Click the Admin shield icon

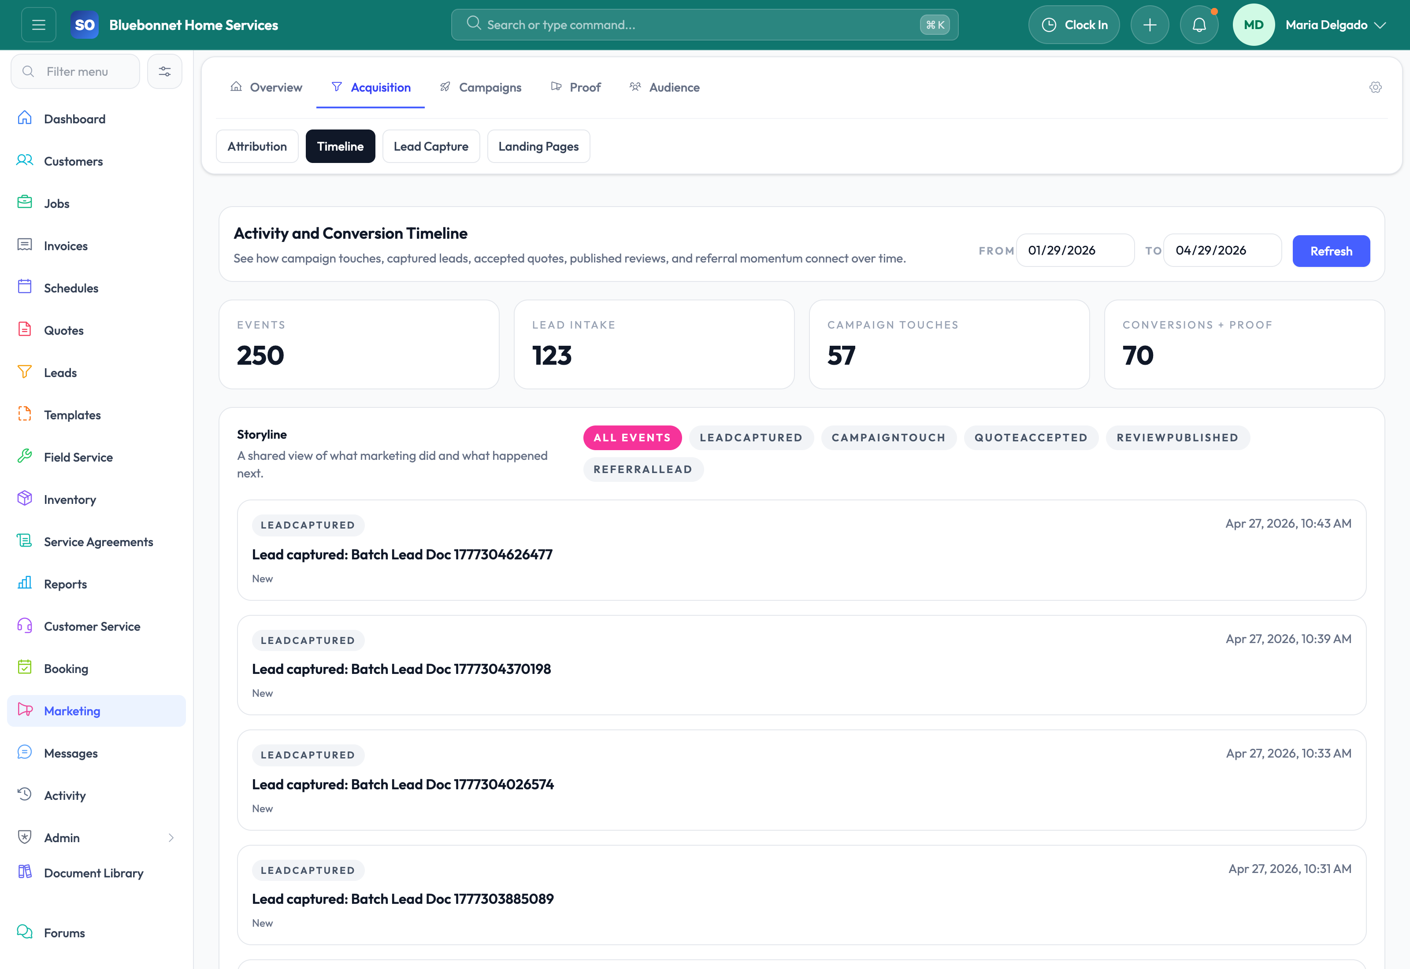(x=25, y=837)
